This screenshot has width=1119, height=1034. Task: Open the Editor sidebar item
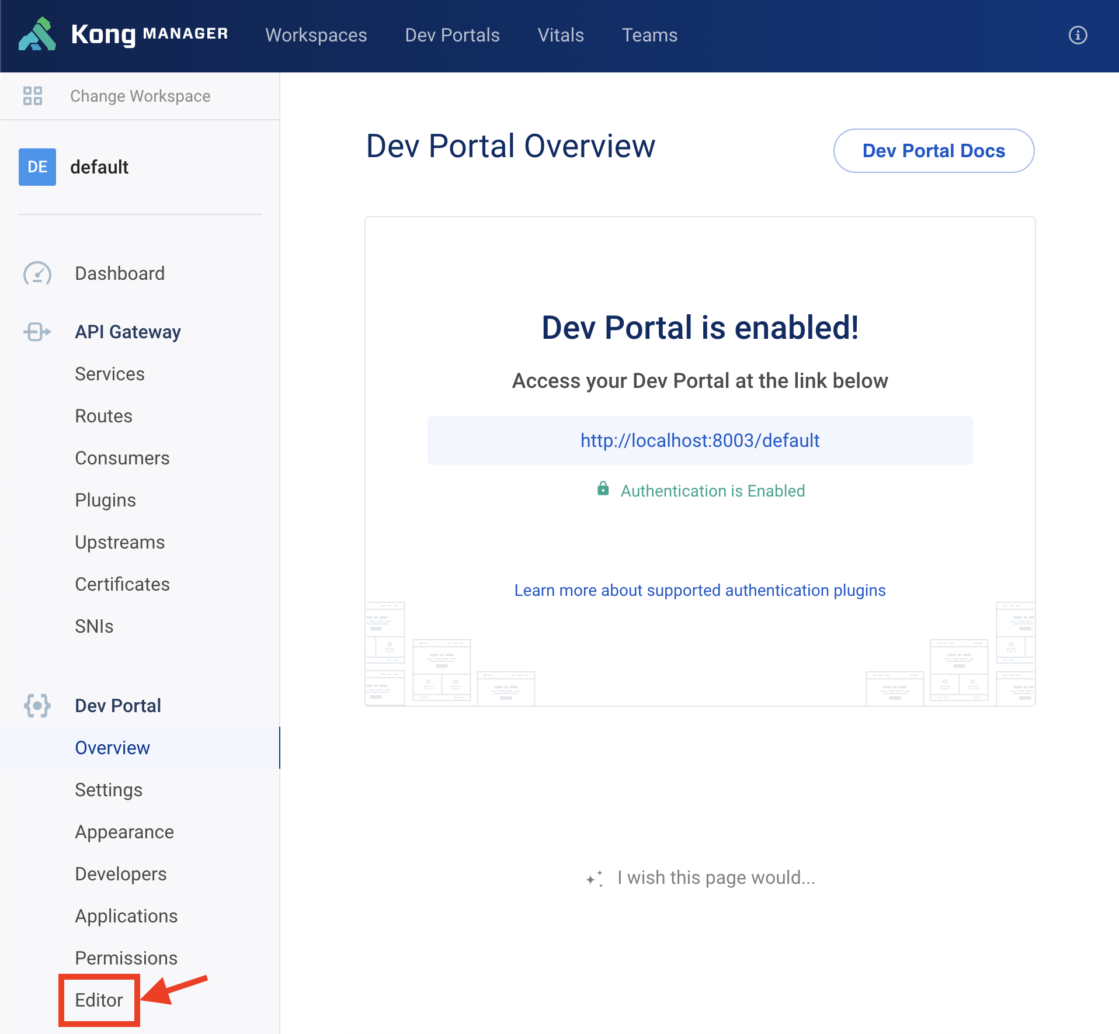pyautogui.click(x=99, y=1000)
